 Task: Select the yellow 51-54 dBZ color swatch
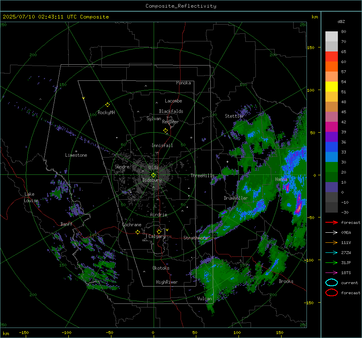click(x=331, y=87)
